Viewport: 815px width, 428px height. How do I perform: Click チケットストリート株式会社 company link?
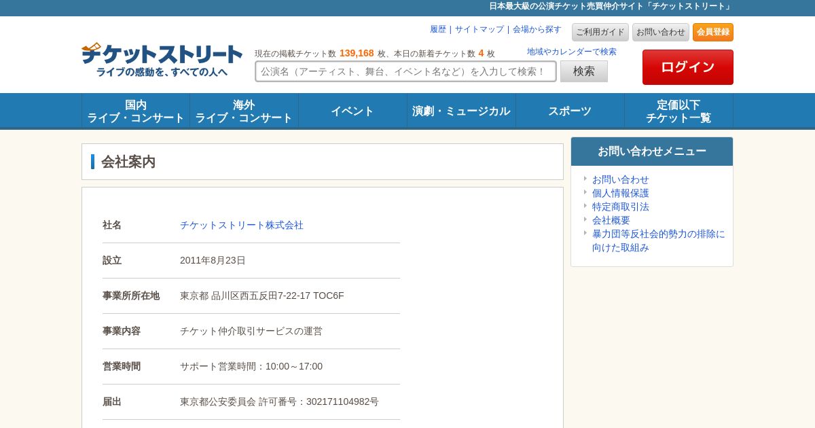(242, 225)
